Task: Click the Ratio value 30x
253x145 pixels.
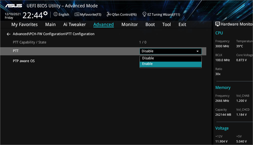Action: (x=218, y=74)
